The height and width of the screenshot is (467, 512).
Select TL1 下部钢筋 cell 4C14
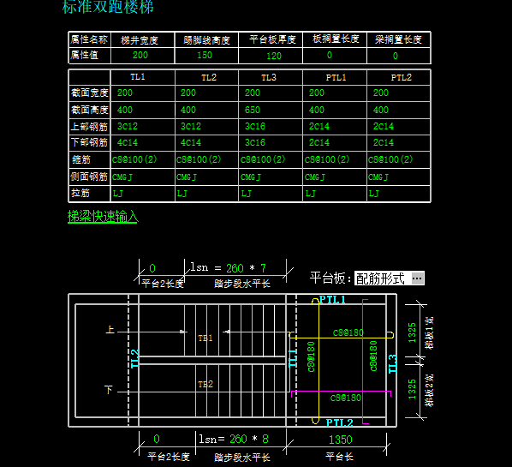pos(128,142)
